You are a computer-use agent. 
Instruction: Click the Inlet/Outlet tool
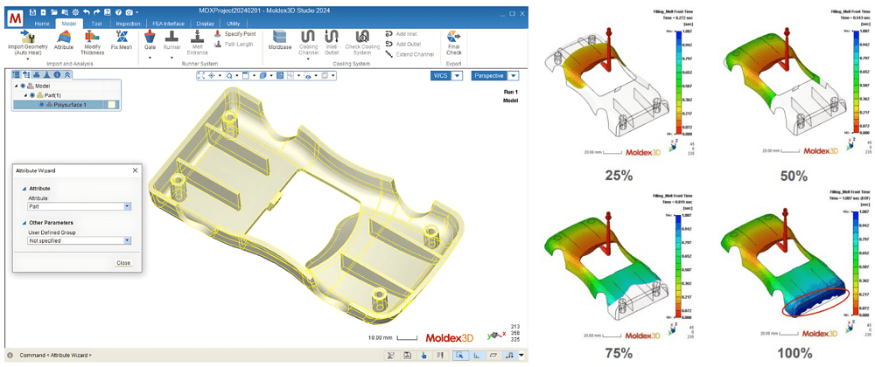[x=332, y=42]
